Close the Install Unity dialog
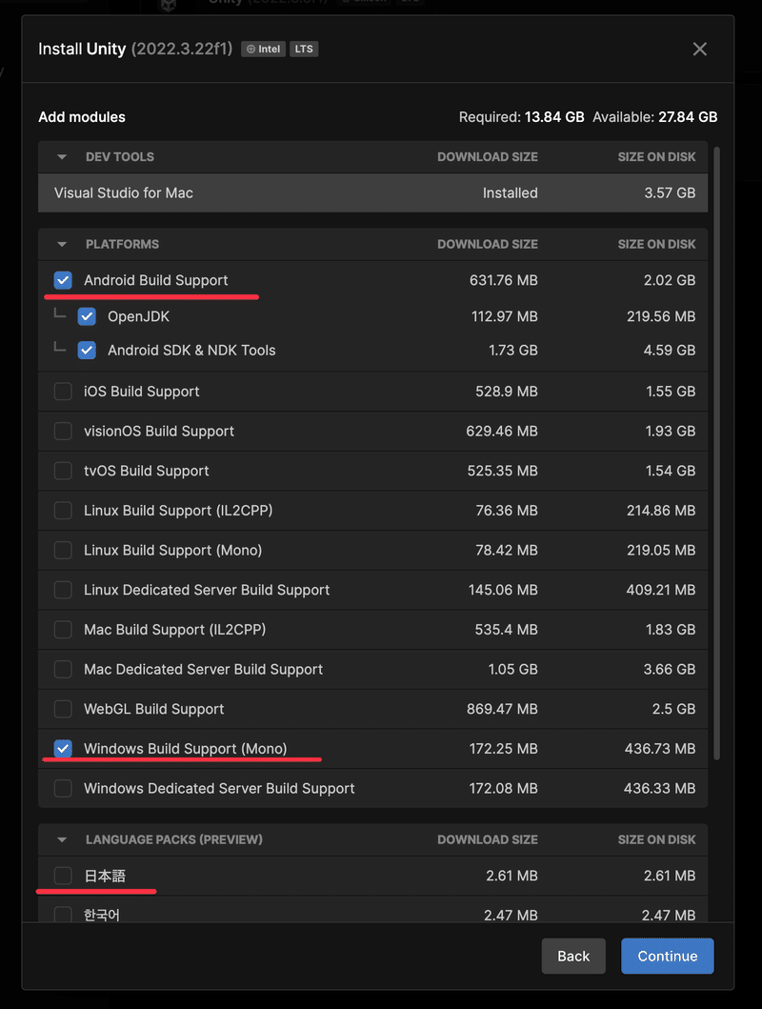Screen dimensions: 762x1009 coord(700,49)
